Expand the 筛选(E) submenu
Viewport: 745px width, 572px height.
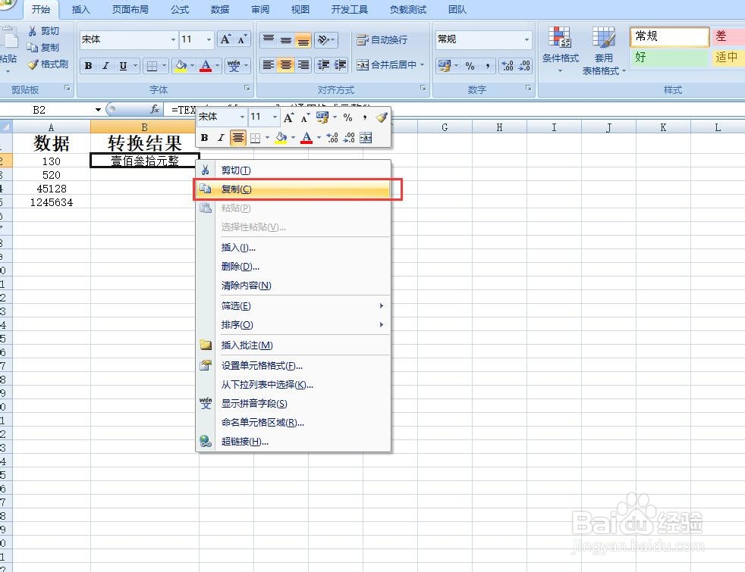click(293, 306)
